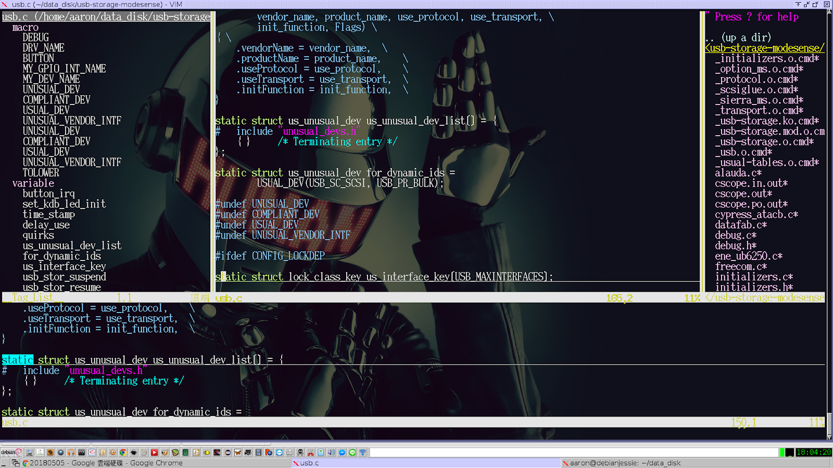This screenshot has height=468, width=833.
Task: Launch Blender from the taskbar
Action: click(112, 452)
